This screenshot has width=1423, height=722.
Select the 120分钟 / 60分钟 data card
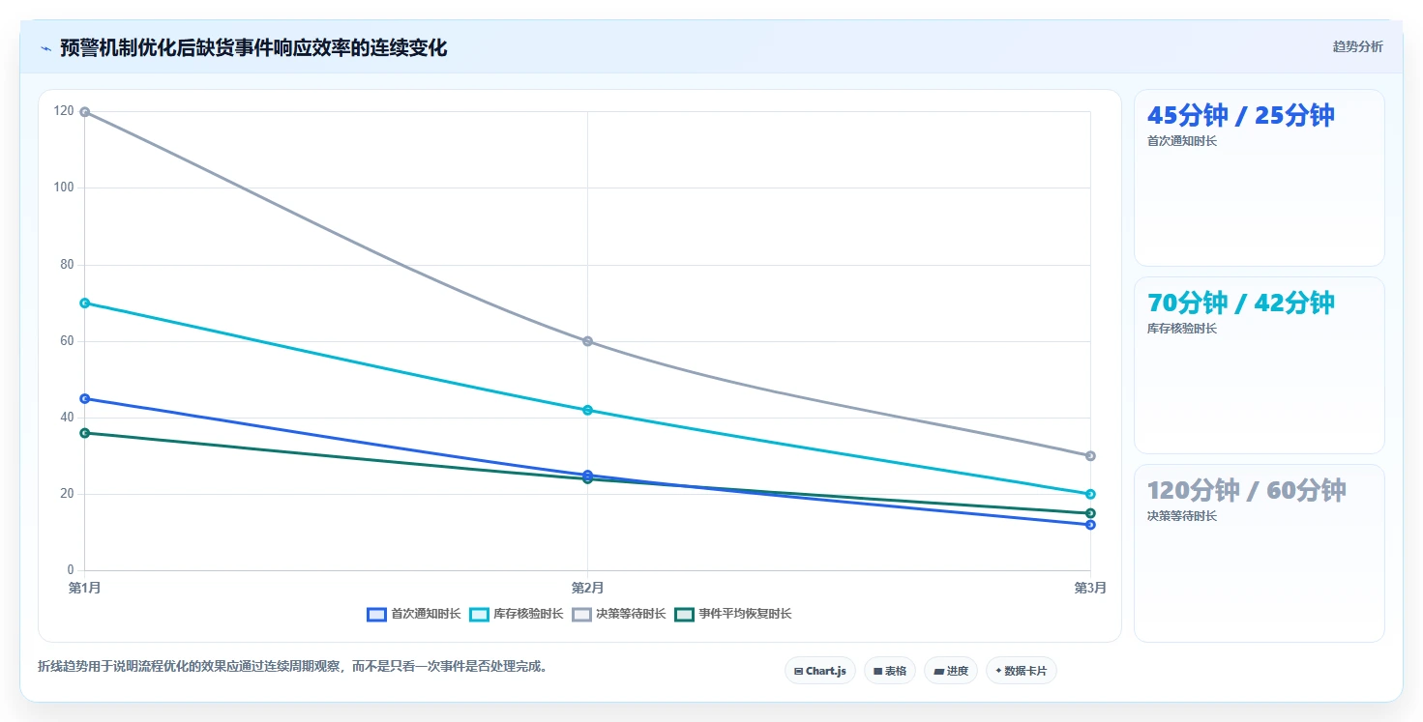[1260, 553]
